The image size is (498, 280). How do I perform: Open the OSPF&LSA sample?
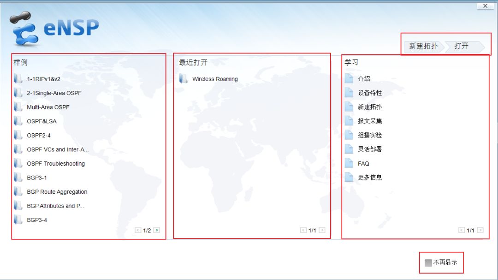(x=41, y=121)
